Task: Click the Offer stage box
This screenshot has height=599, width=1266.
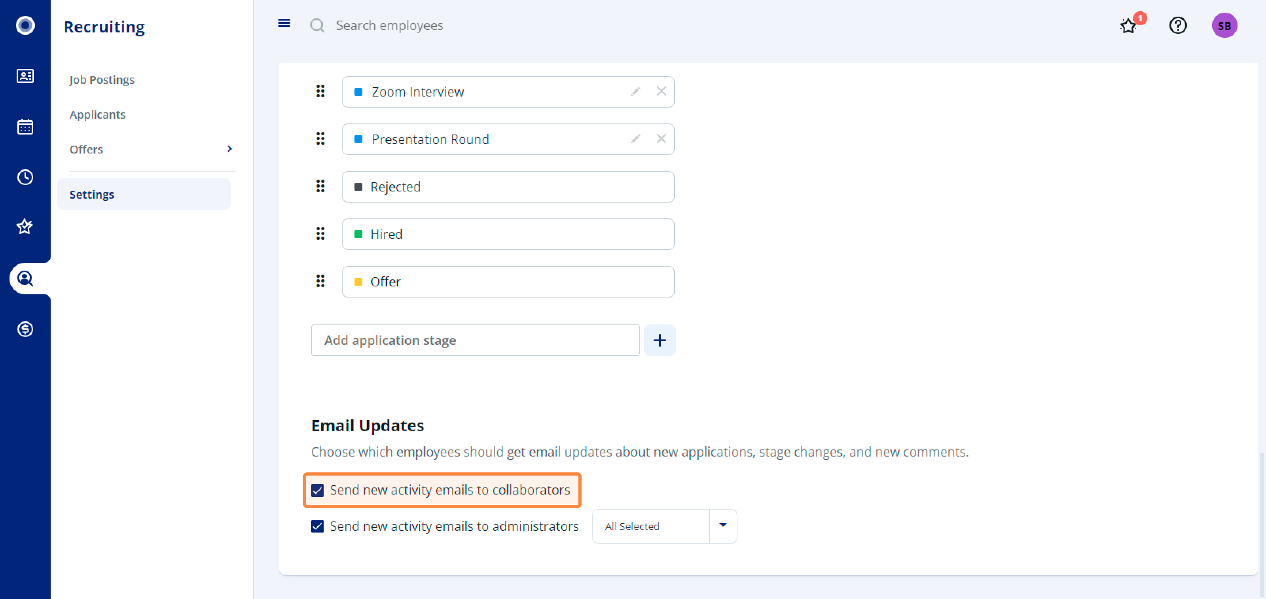Action: point(508,282)
